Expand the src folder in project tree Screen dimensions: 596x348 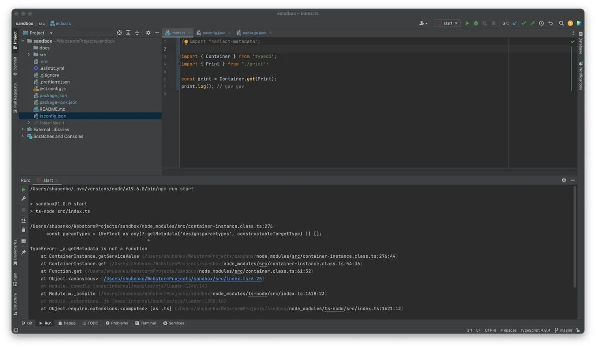(x=29, y=54)
